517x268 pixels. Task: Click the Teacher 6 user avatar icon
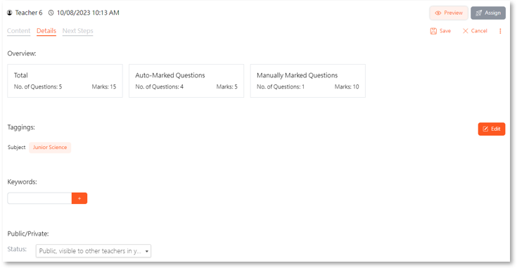point(10,13)
